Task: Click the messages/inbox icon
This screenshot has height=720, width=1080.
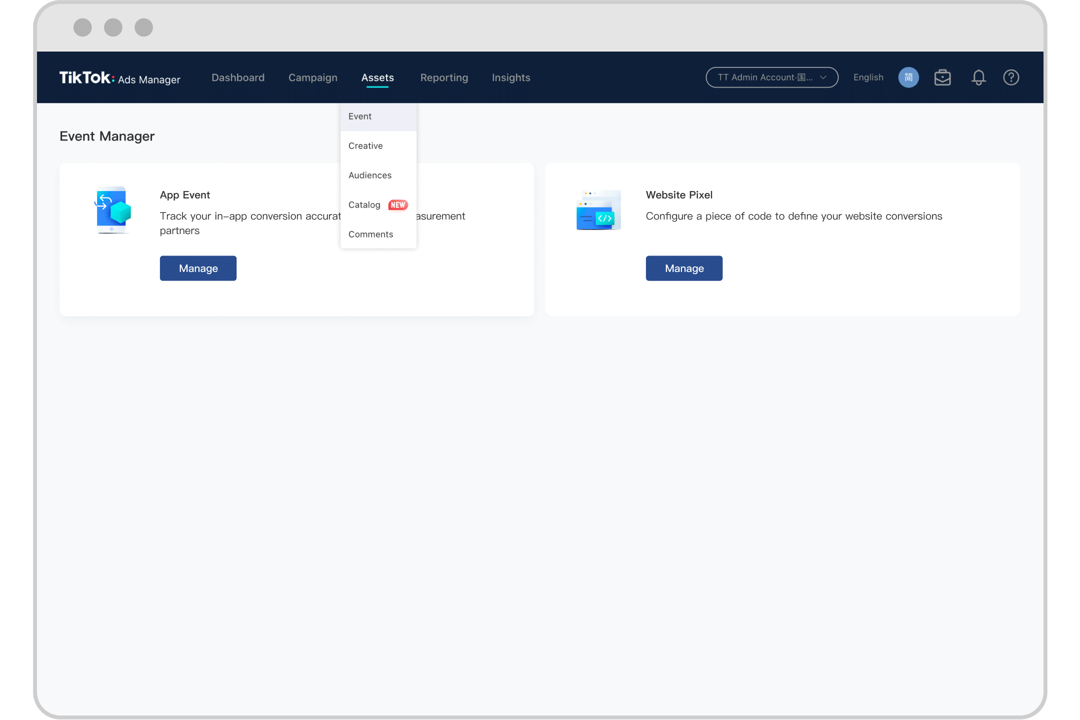Action: 942,77
